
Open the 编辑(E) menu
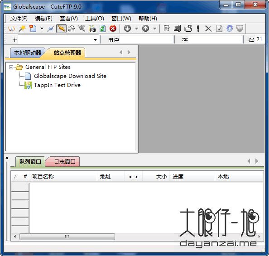(43, 19)
